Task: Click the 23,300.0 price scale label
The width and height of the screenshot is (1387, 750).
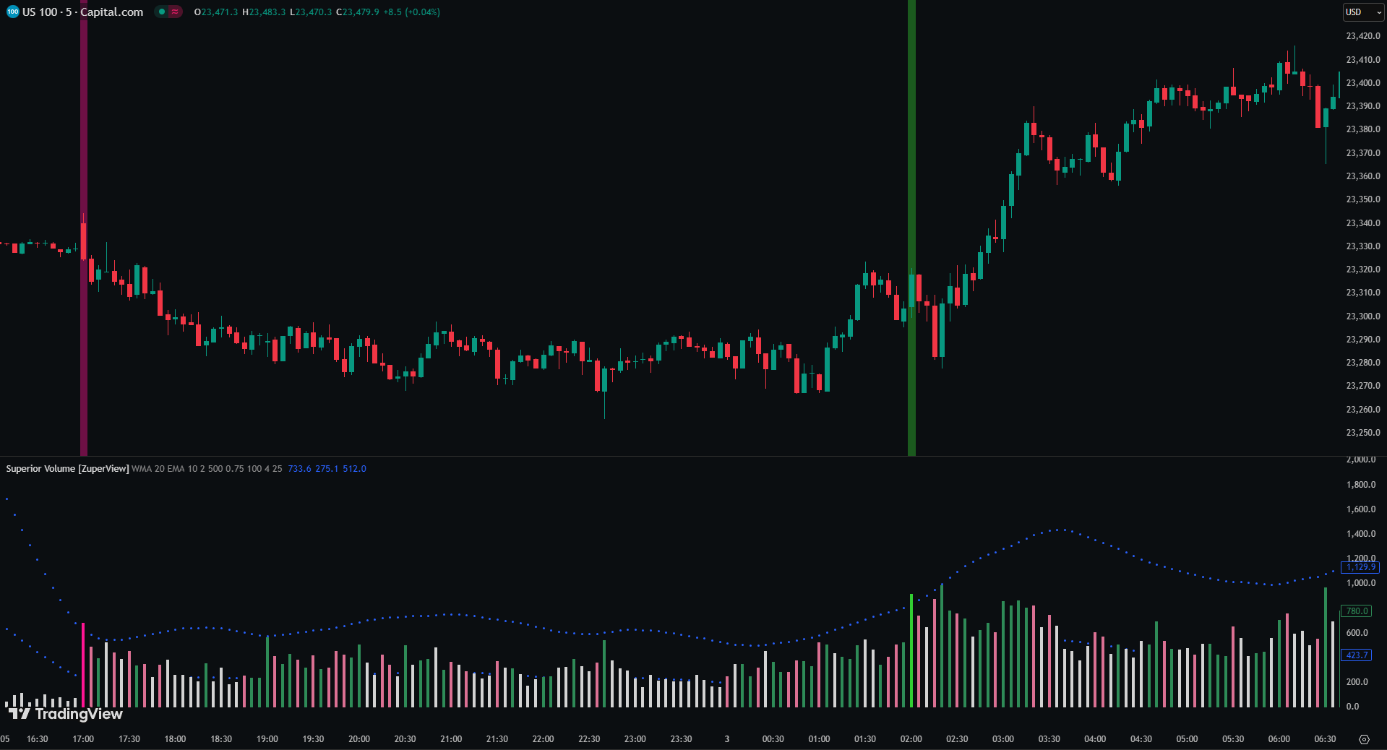Action: point(1362,316)
